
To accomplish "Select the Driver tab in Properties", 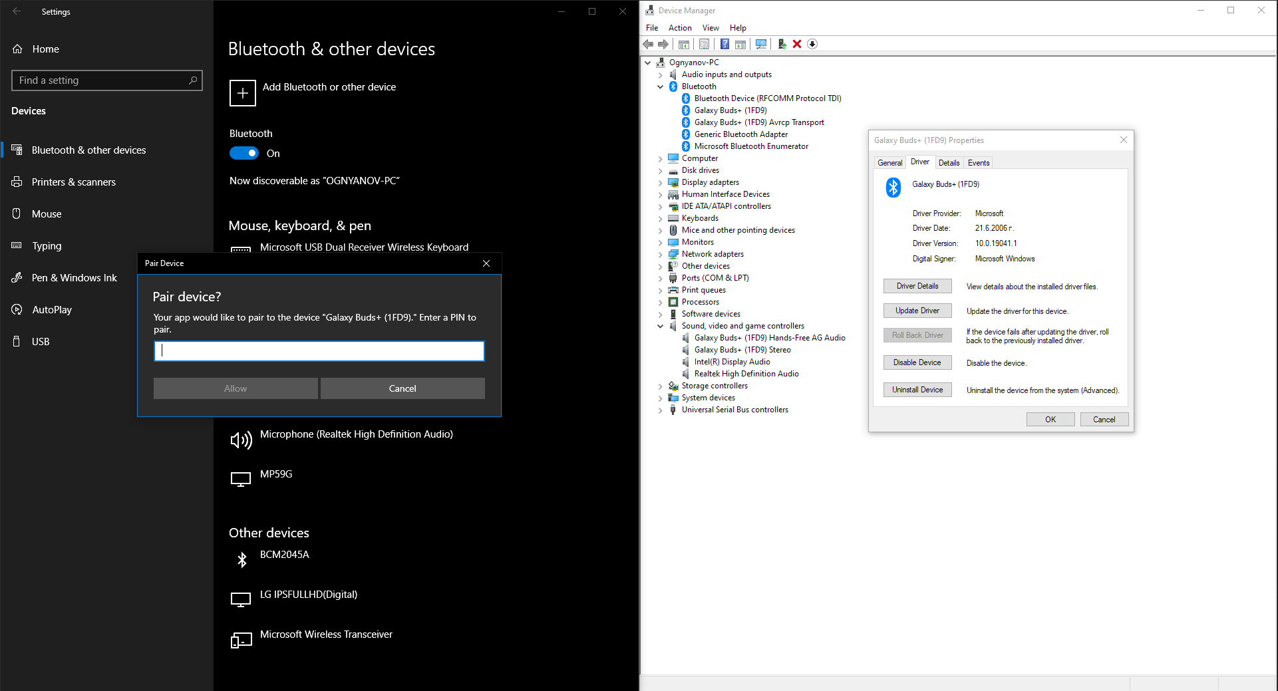I will [920, 162].
